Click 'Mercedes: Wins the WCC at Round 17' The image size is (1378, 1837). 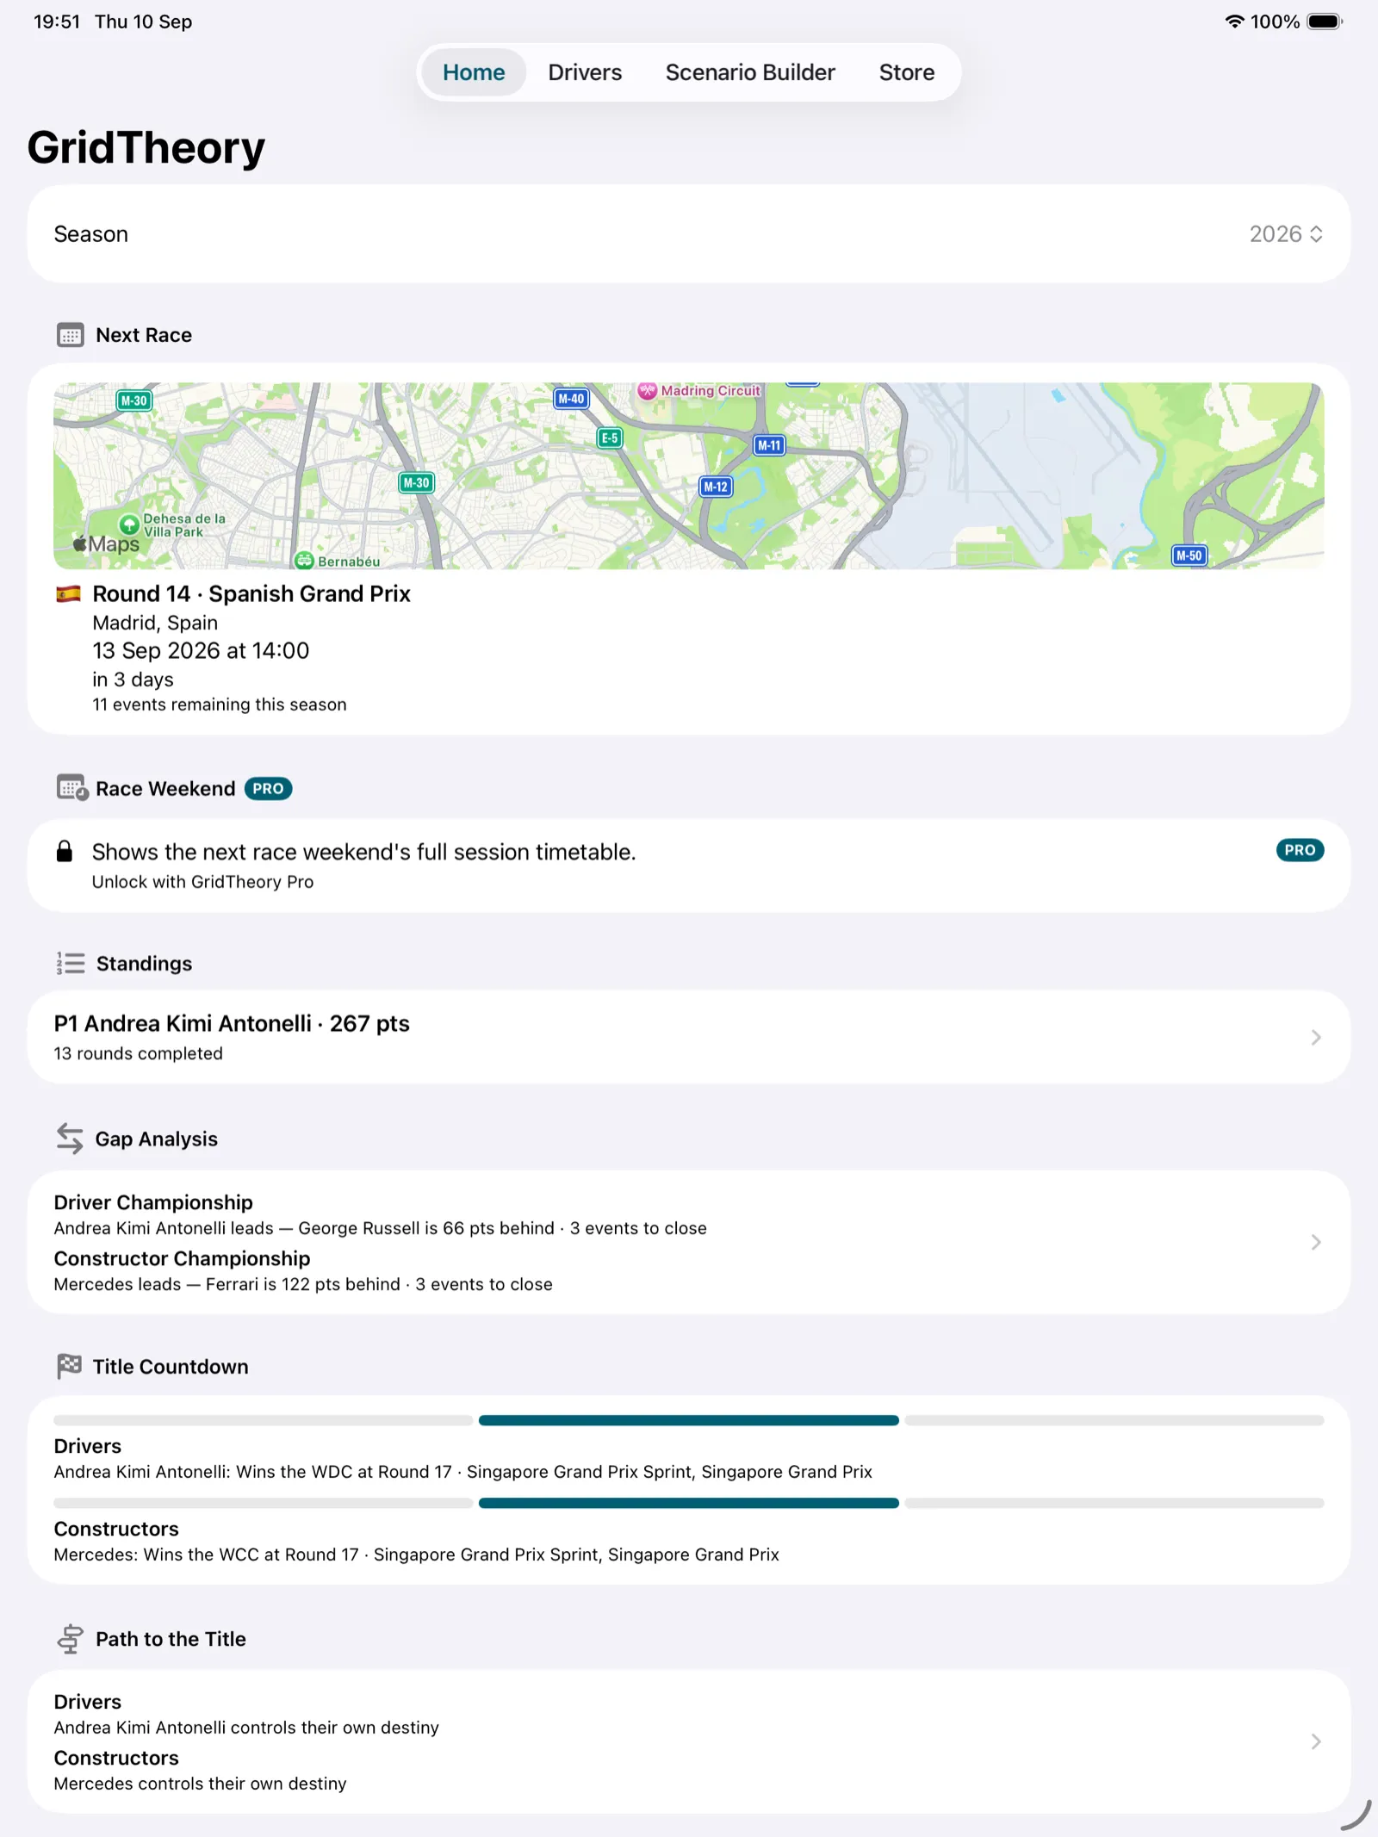coord(206,1555)
